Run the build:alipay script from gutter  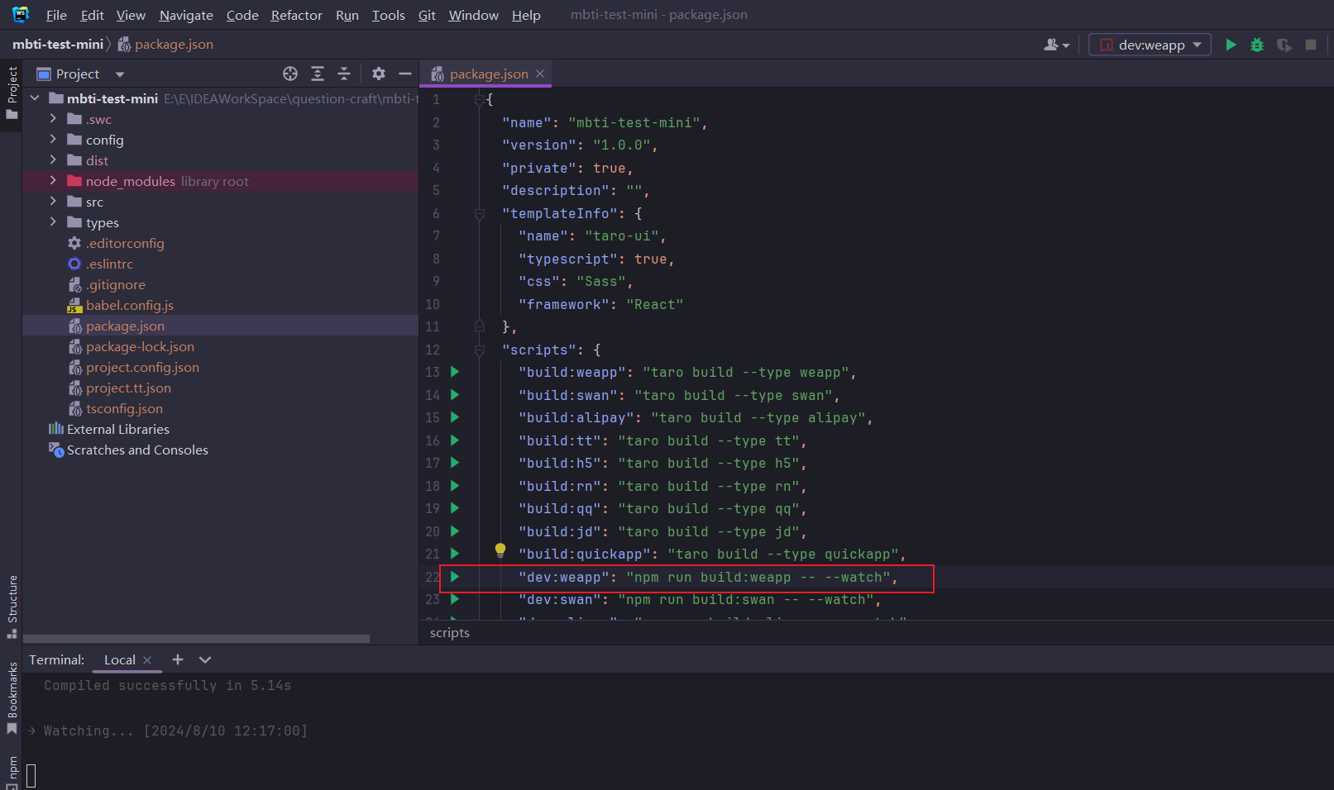pyautogui.click(x=455, y=417)
